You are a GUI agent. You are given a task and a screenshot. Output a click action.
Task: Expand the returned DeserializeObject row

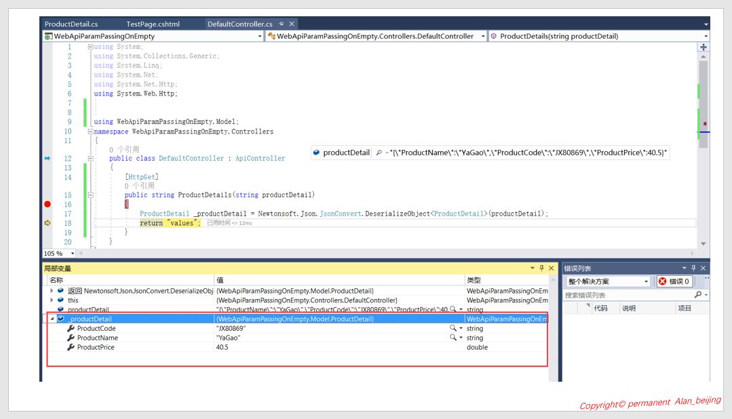(52, 291)
